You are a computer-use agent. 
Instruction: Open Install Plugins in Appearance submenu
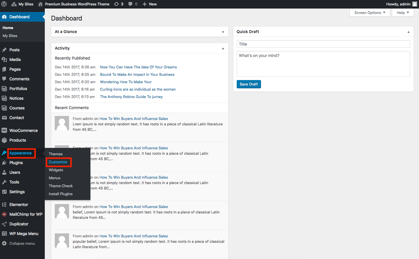point(60,194)
